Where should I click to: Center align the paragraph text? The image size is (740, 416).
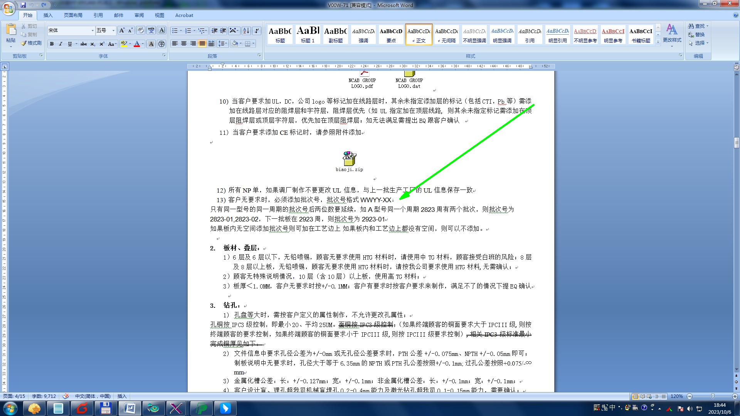(x=184, y=44)
